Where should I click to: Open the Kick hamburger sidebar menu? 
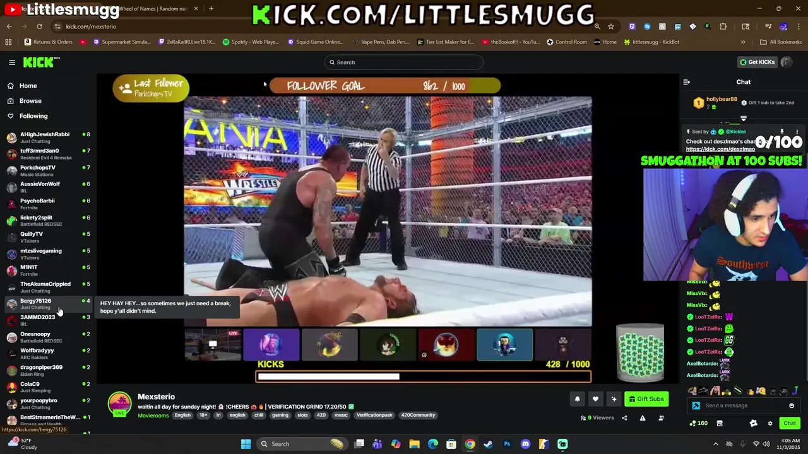tap(12, 62)
